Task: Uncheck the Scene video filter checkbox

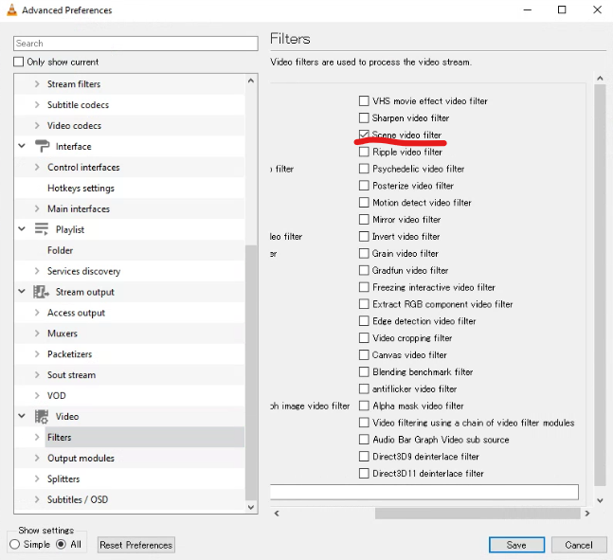Action: 364,135
